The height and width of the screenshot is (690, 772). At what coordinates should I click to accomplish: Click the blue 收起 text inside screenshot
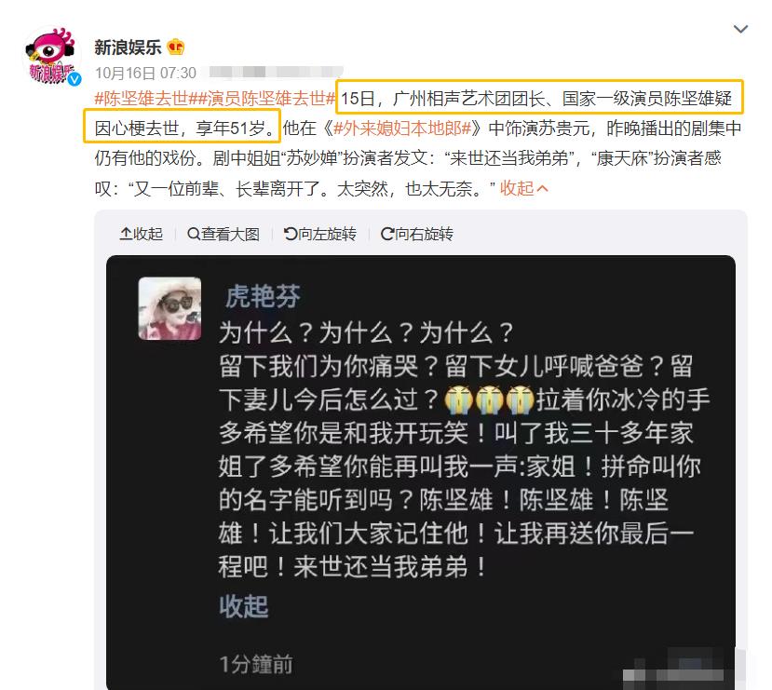[244, 606]
